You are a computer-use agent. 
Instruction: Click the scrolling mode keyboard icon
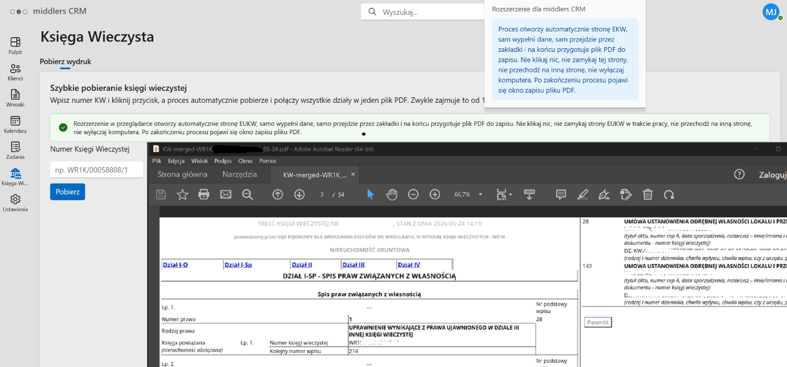point(529,195)
